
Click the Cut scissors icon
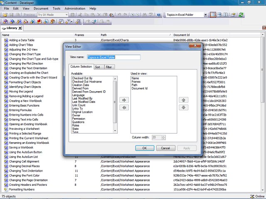pyautogui.click(x=80, y=15)
